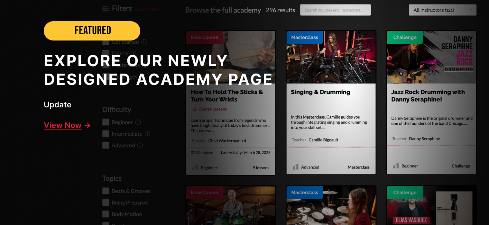Image resolution: width=489 pixels, height=225 pixels.
Task: Click the View Now link
Action: [63, 125]
